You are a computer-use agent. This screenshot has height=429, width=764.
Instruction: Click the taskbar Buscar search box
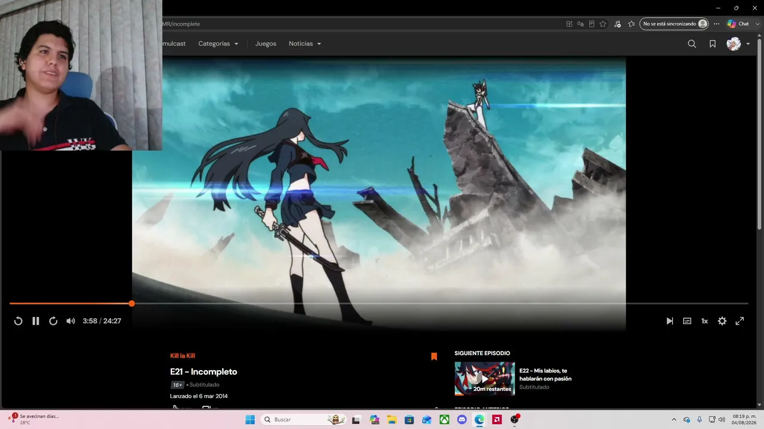(304, 419)
